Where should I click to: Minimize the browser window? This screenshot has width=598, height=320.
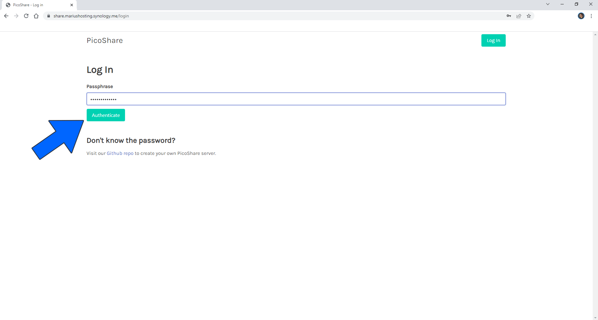coord(562,4)
